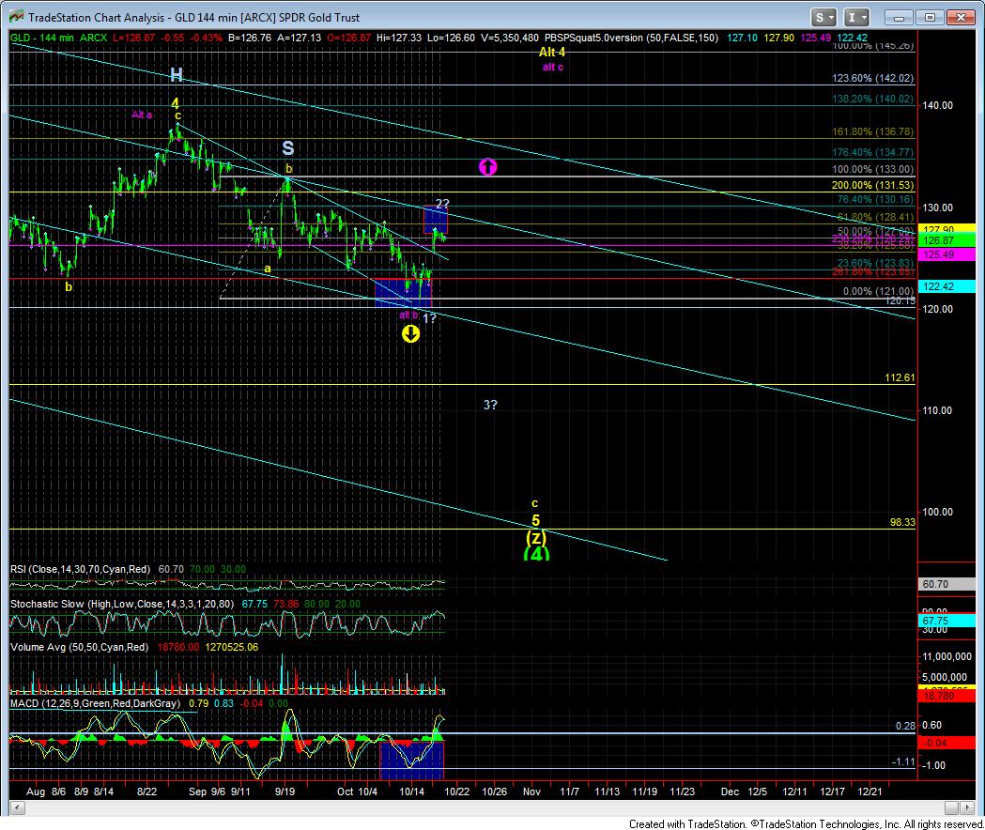
Task: Select the magenta alt c label
Action: coord(553,67)
